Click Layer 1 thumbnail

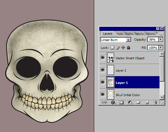pos(111,82)
